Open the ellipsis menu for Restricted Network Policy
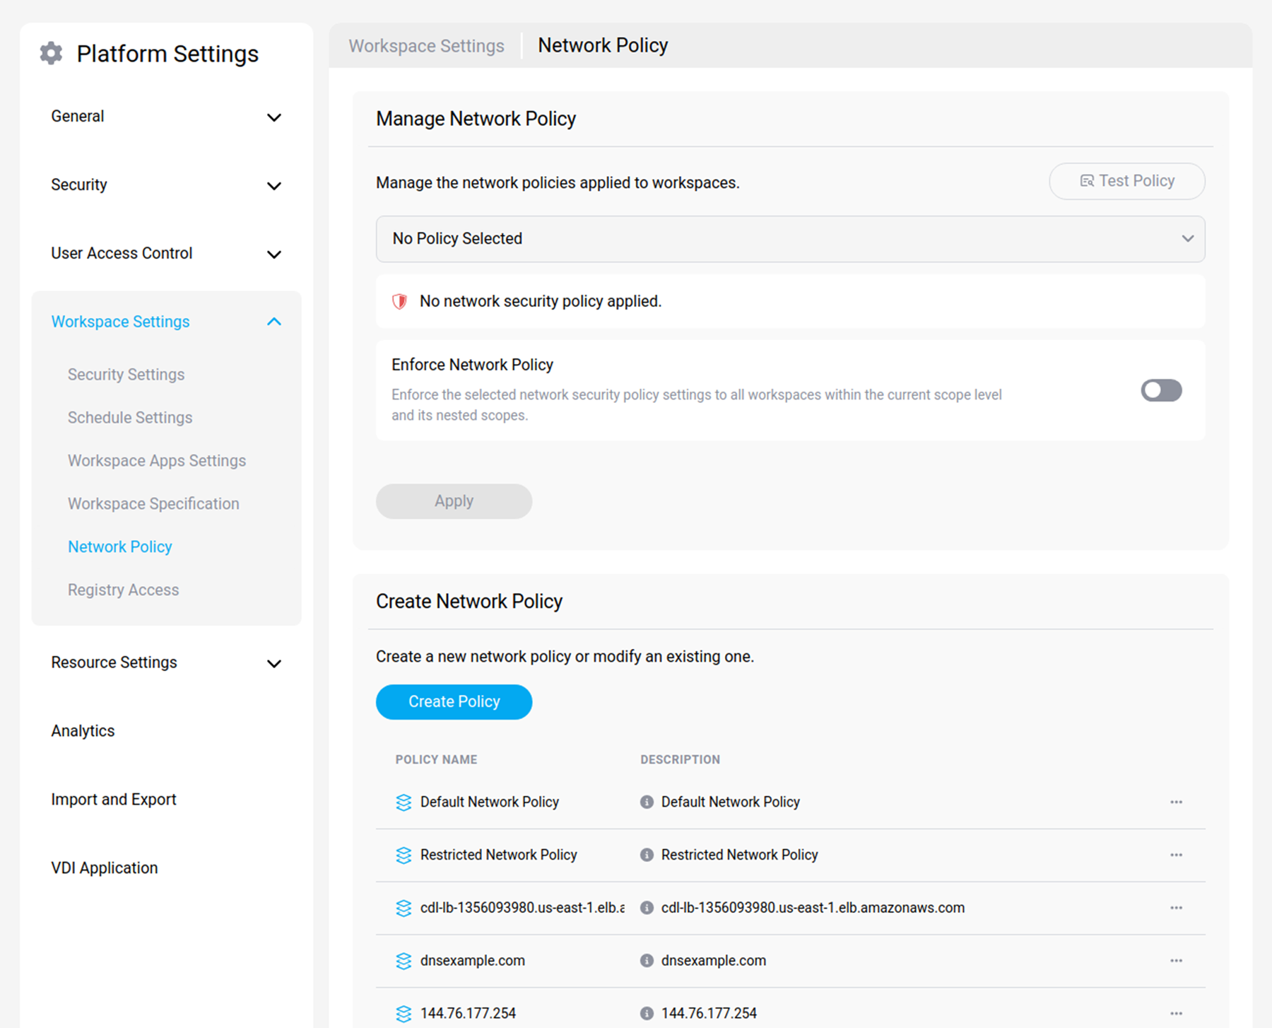Viewport: 1272px width, 1028px height. pyautogui.click(x=1176, y=855)
